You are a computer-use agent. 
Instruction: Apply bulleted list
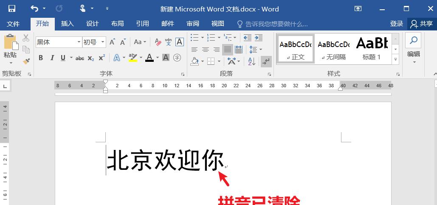click(x=194, y=37)
